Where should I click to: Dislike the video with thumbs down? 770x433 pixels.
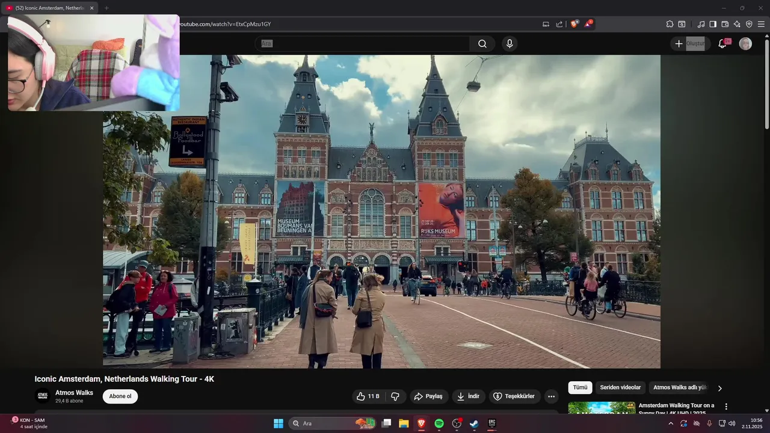[x=395, y=396]
